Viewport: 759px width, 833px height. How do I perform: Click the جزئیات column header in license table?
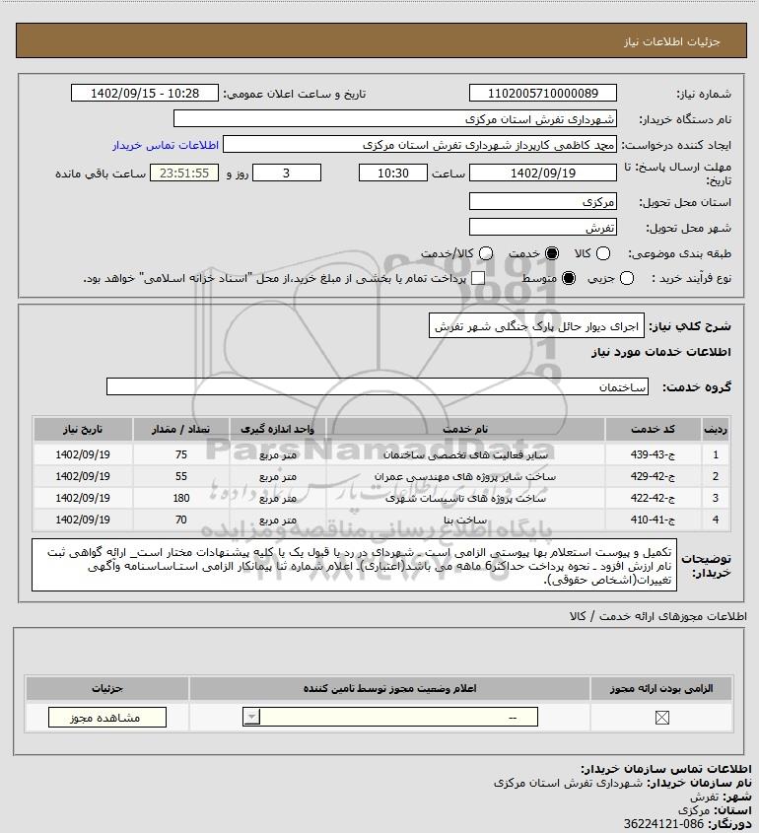click(107, 688)
